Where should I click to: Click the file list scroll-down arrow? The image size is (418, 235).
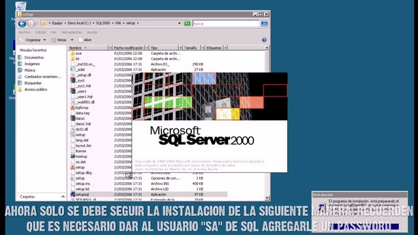[267, 198]
